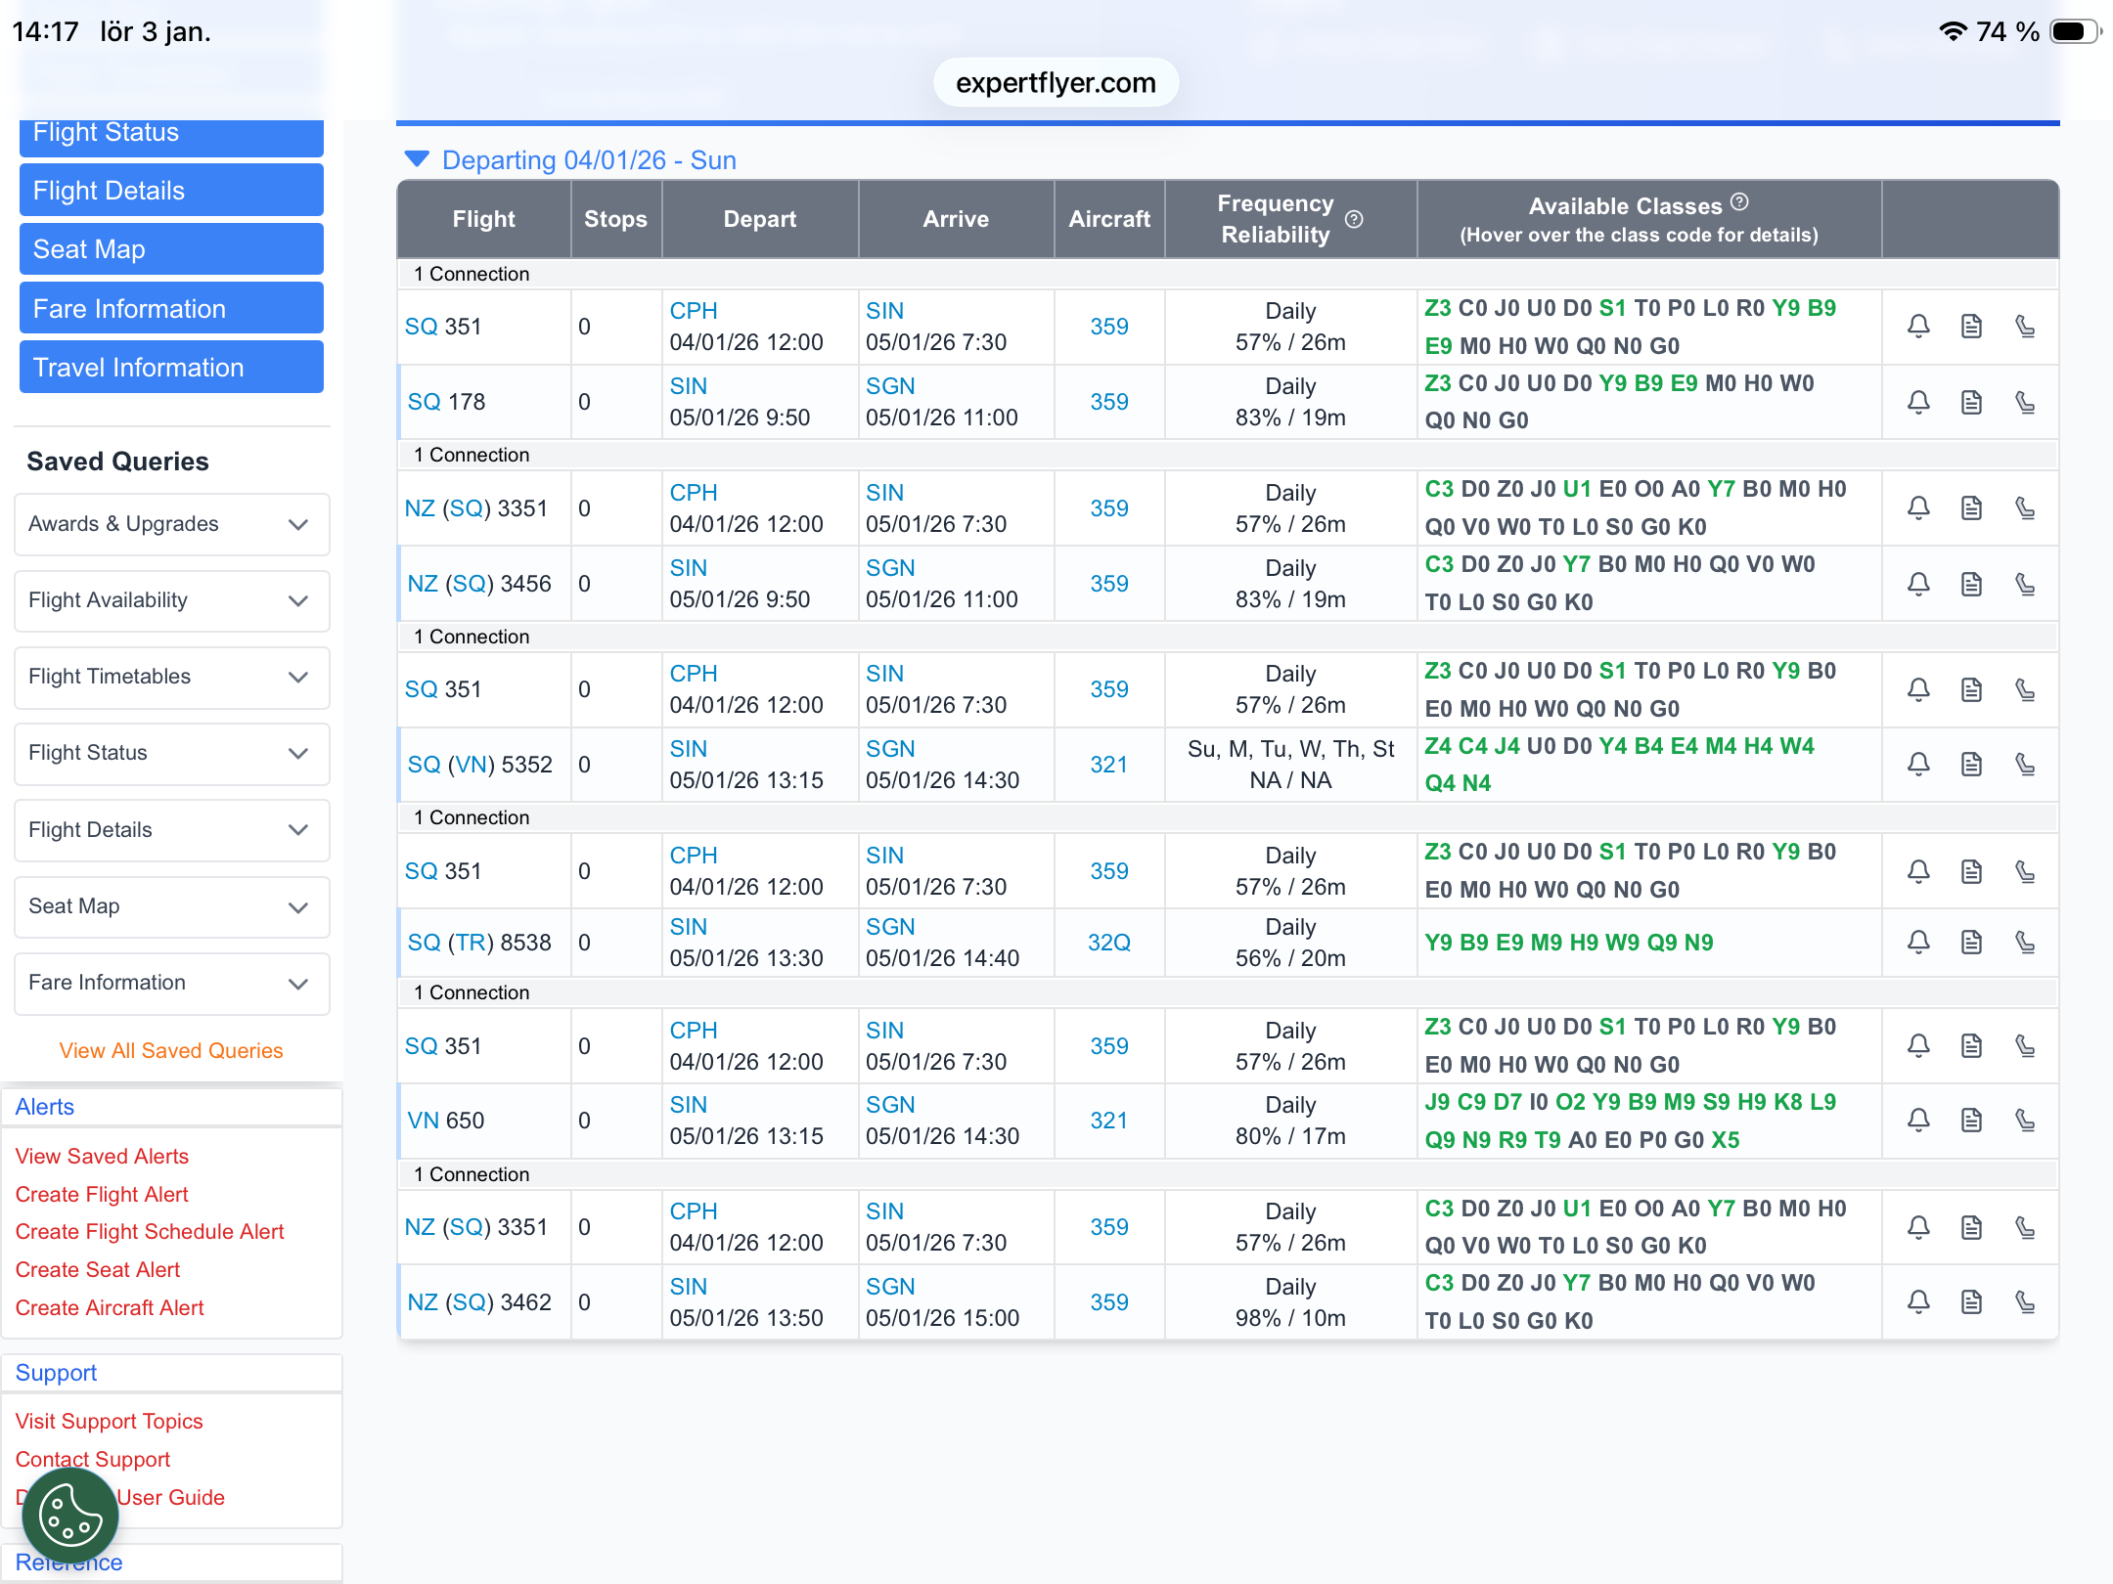The width and height of the screenshot is (2113, 1584).
Task: Click the alert bell for SQ 178
Action: pos(1918,402)
